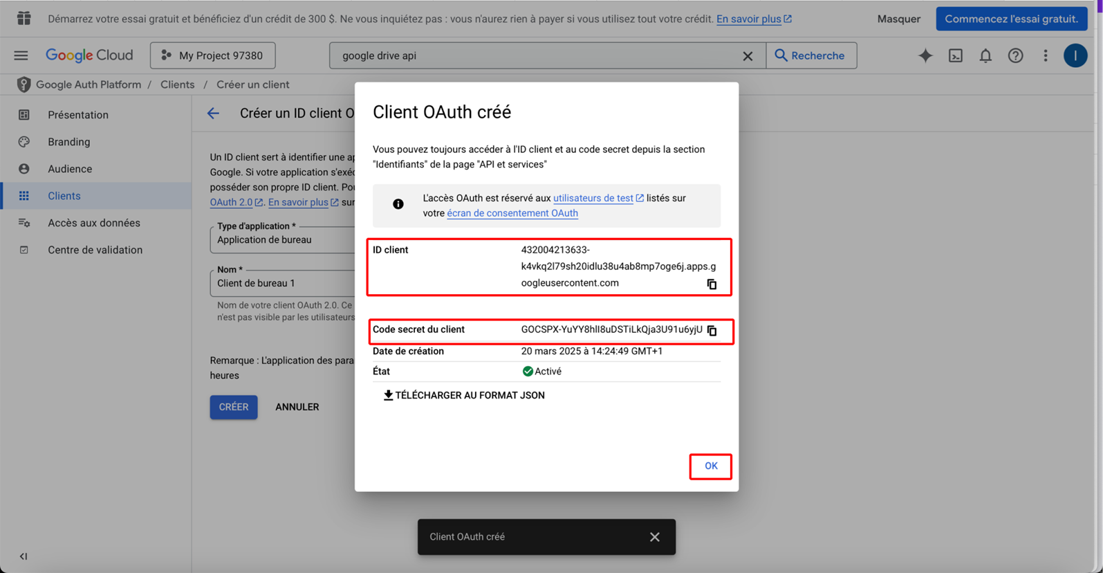Viewport: 1103px width, 573px height.
Task: Open the Gemini AI assistant sparkle icon
Action: point(925,56)
